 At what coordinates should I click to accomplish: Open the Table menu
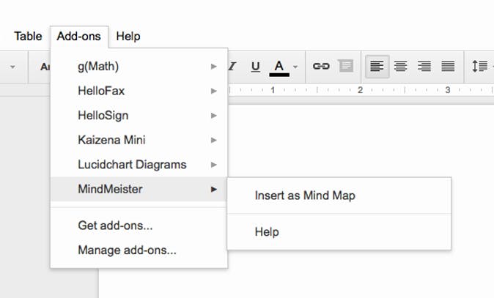(28, 36)
